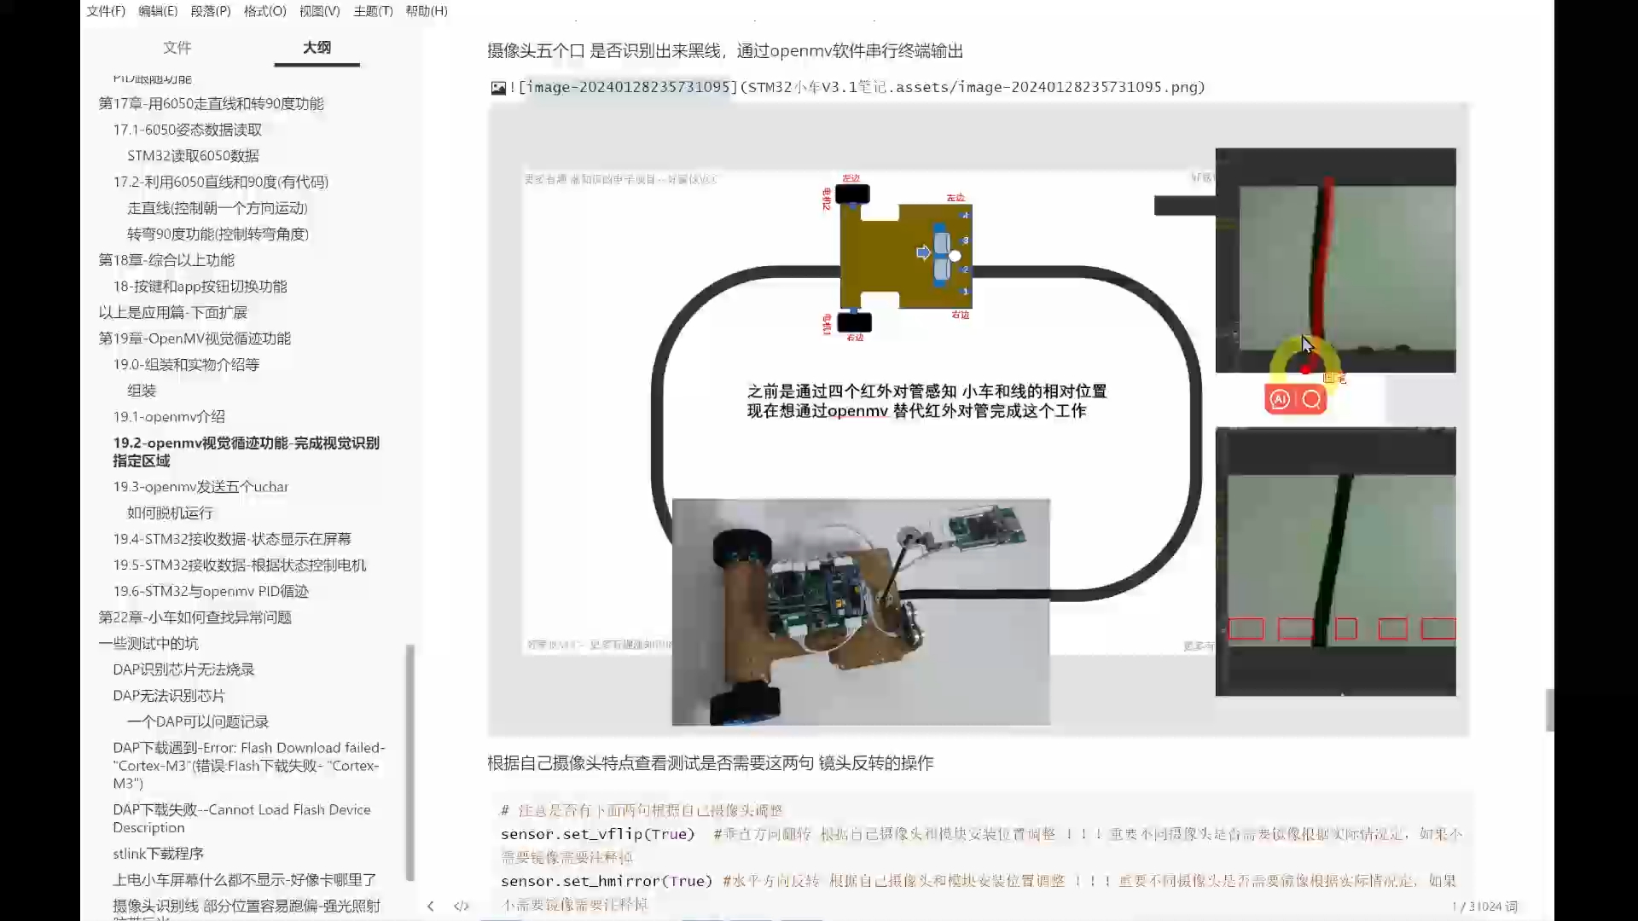Select 19.0-组装和实物介绍等 outline entry

186,364
